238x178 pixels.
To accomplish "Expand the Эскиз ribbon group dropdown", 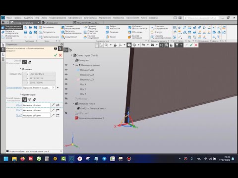I will click(x=57, y=41).
